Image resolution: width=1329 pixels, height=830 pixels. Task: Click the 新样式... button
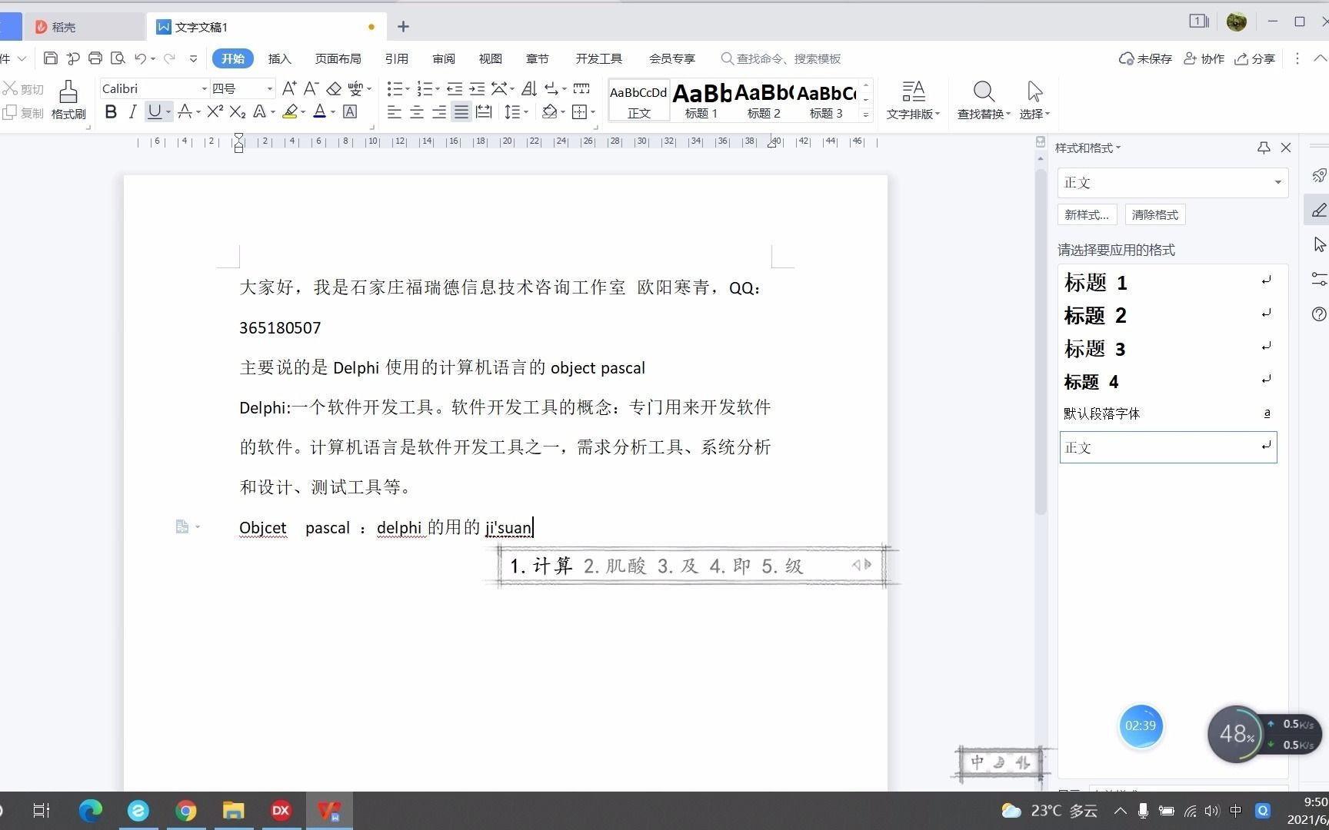[1086, 214]
